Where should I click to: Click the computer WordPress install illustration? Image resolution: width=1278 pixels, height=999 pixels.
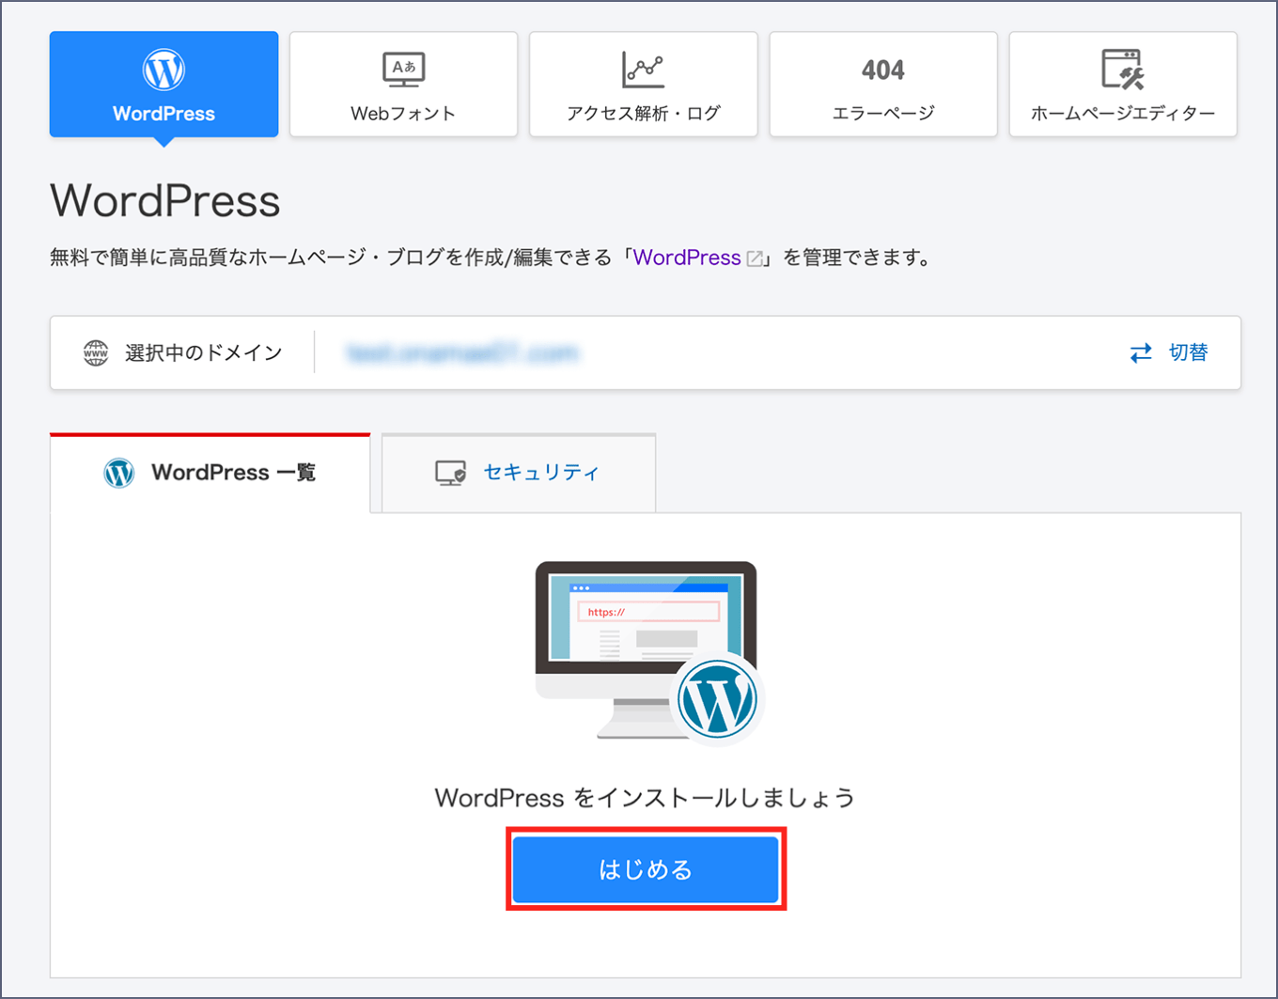(x=647, y=652)
